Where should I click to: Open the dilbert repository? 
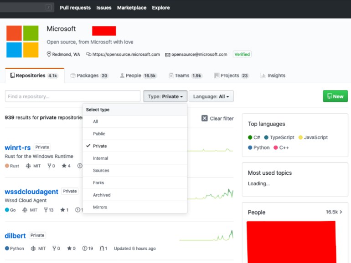(x=15, y=236)
